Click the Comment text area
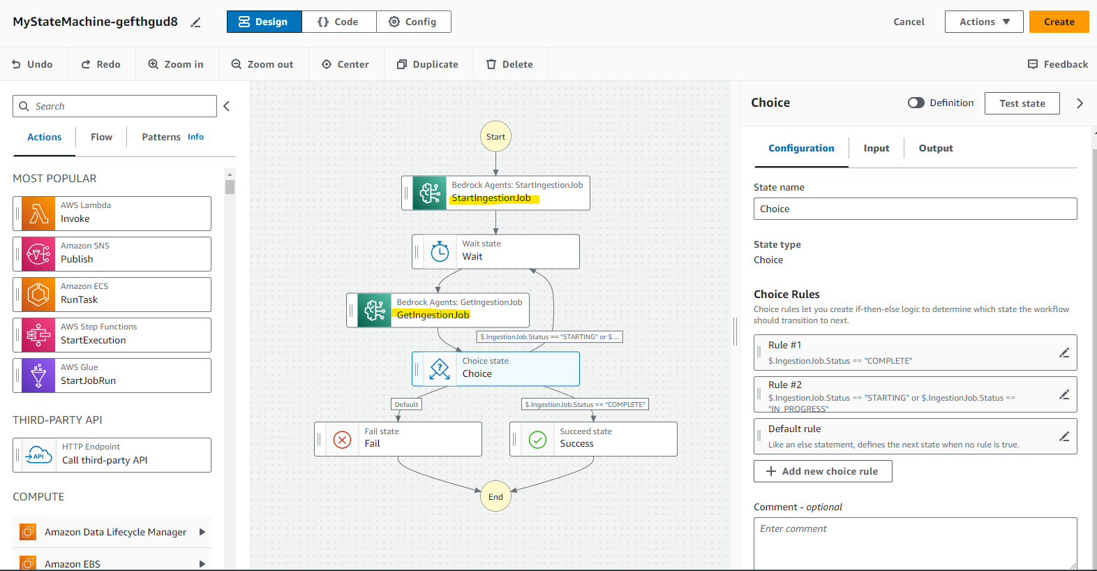1097x571 pixels. tap(916, 543)
